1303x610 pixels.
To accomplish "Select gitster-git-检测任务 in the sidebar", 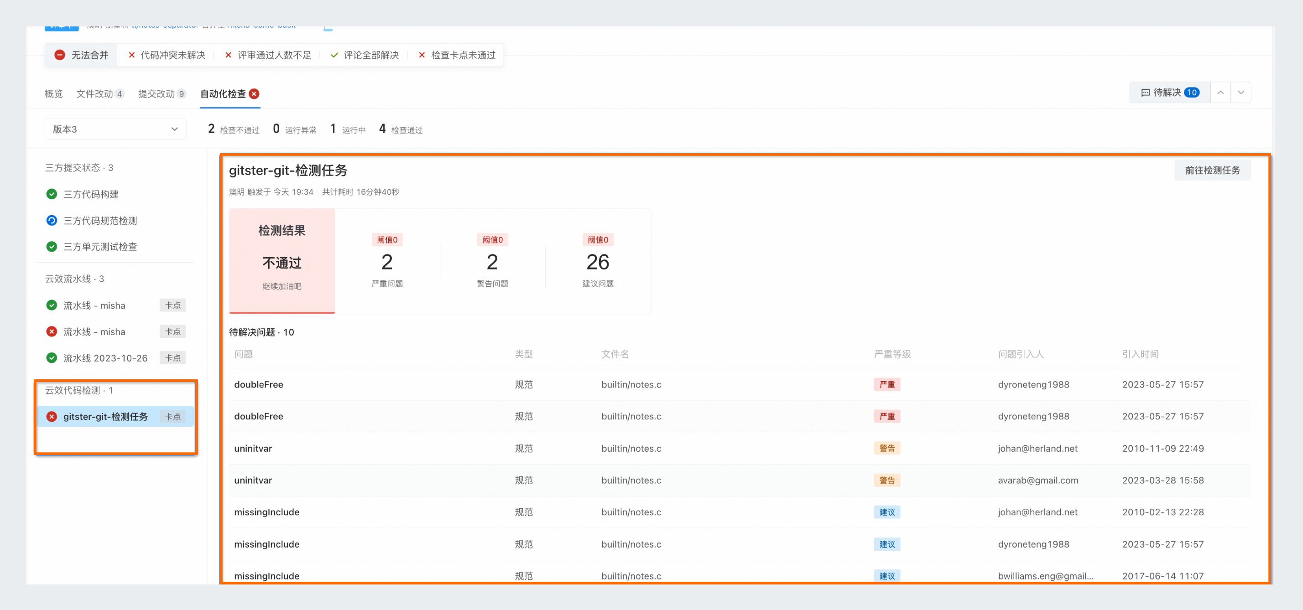I will [x=116, y=416].
